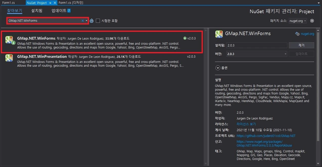Open the 라이선스 보기 link

[246, 124]
